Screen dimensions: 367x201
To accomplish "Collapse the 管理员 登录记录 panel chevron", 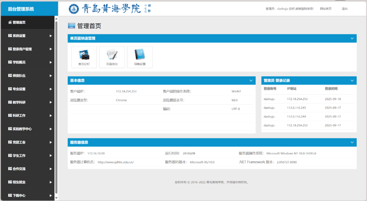I will pyautogui.click(x=352, y=81).
